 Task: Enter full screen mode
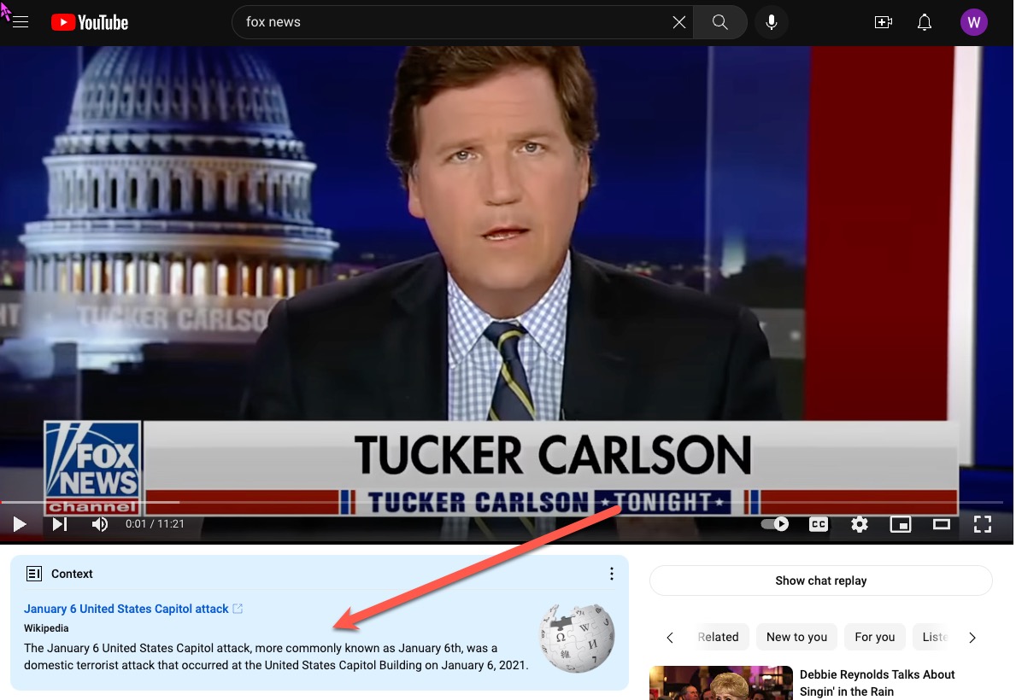[x=983, y=524]
